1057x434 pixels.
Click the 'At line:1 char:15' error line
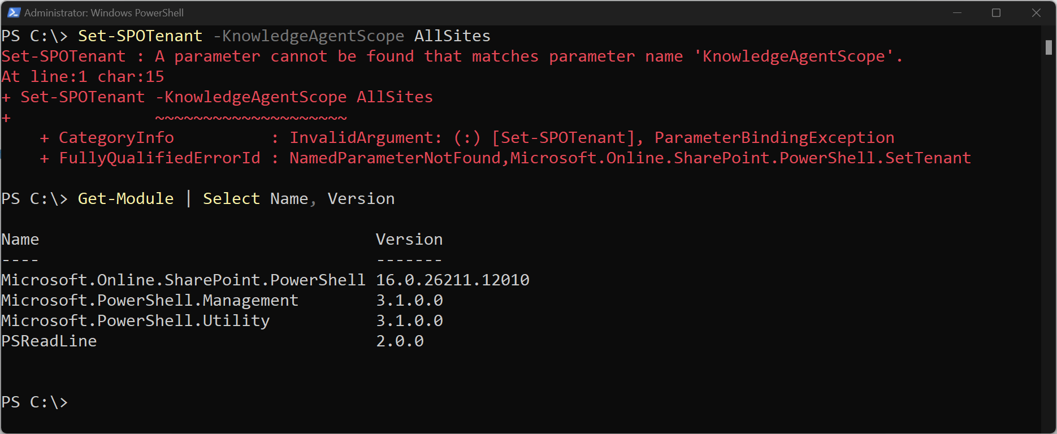[x=83, y=77]
